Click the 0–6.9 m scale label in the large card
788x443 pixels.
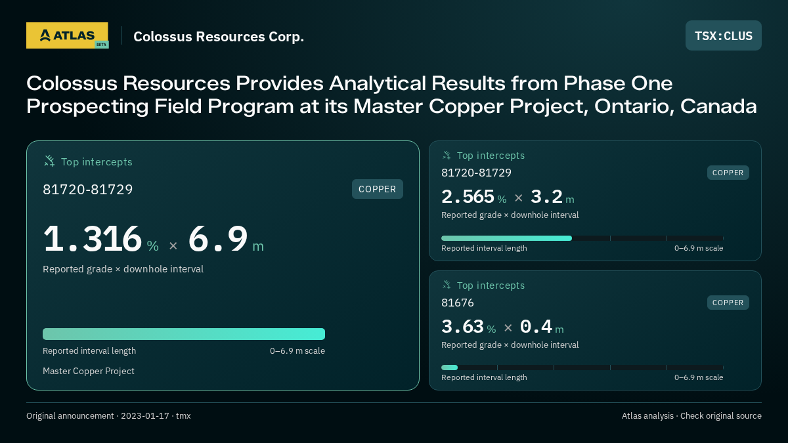click(297, 350)
